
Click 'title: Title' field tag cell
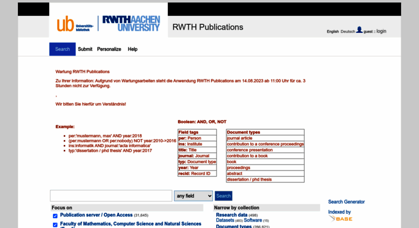pos(197,150)
